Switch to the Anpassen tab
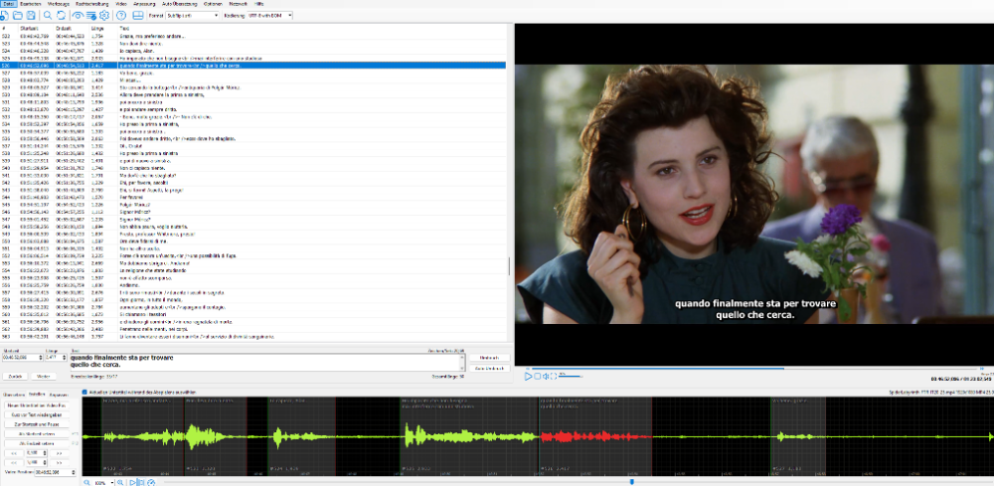 pyautogui.click(x=59, y=395)
